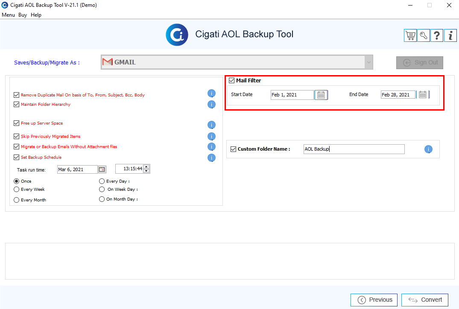The image size is (459, 309).
Task: Click the End Date field
Action: point(398,94)
